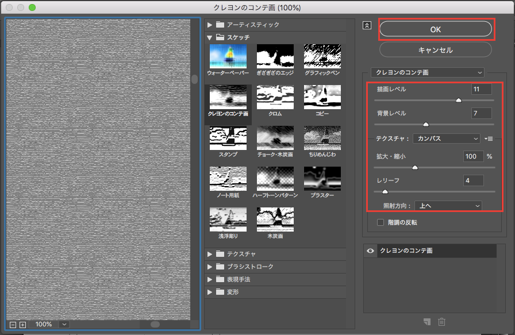Image resolution: width=515 pixels, height=335 pixels.
Task: Collapse the filter gallery thumbnails panel
Action: click(x=368, y=25)
